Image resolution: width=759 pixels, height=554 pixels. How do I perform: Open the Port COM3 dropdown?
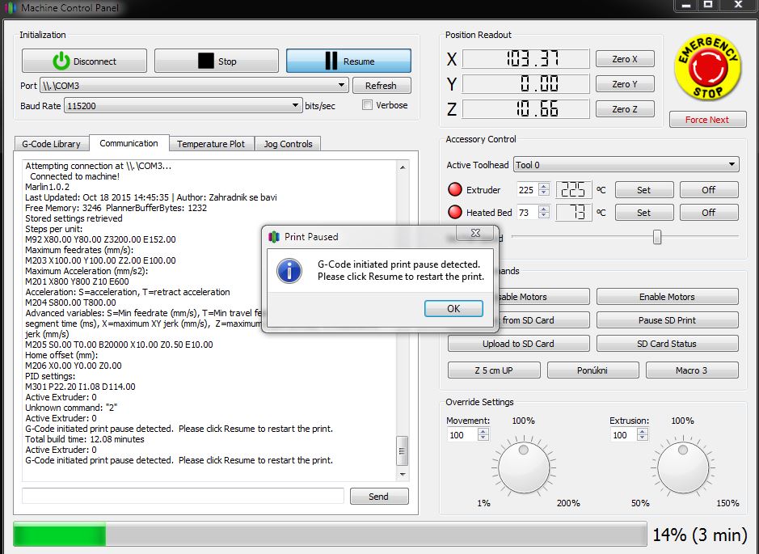(x=183, y=85)
